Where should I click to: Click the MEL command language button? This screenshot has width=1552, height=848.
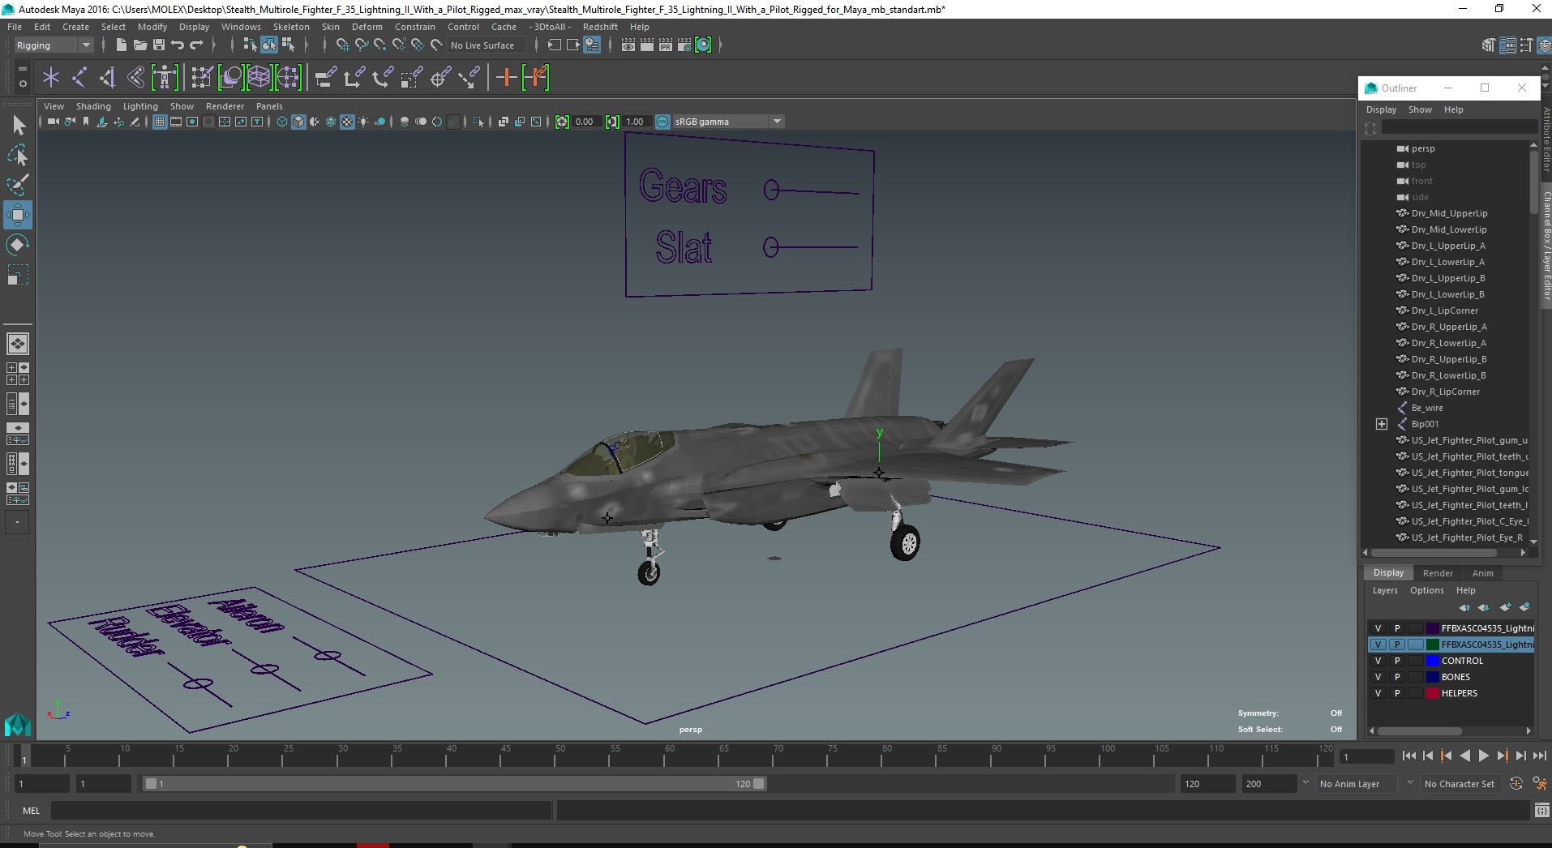tap(31, 811)
